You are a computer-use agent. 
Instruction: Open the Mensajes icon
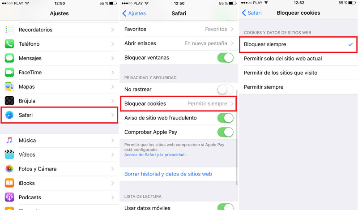pos(9,58)
